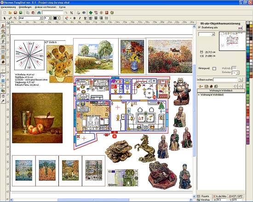Screen dimensions: 253x202
Task: Select the 100 euro banknote image
Action: pyautogui.click(x=123, y=178)
